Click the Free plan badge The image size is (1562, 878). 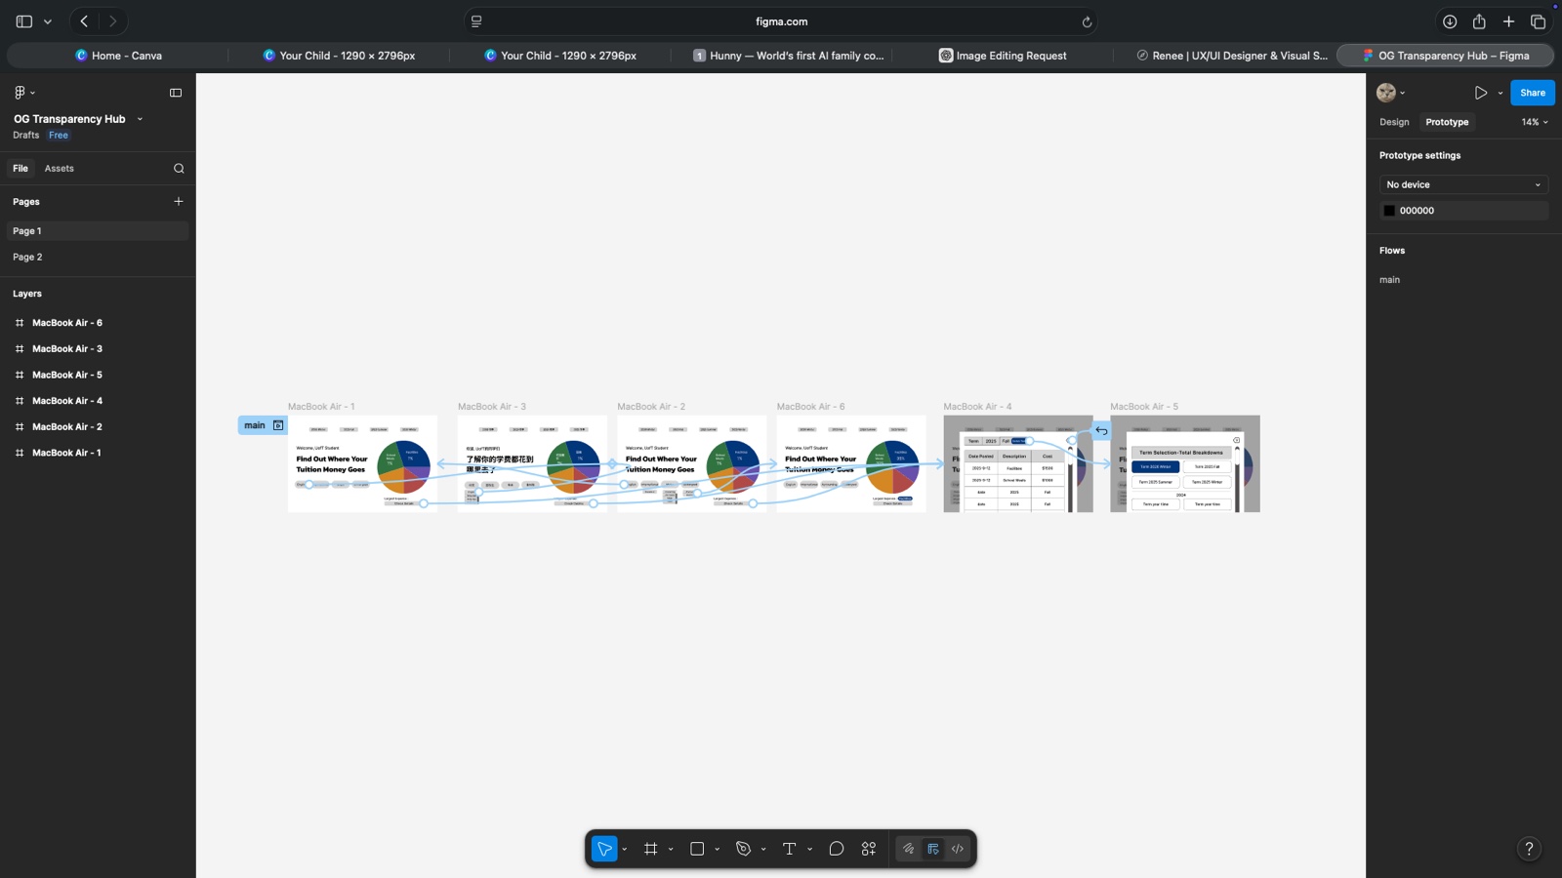click(59, 136)
